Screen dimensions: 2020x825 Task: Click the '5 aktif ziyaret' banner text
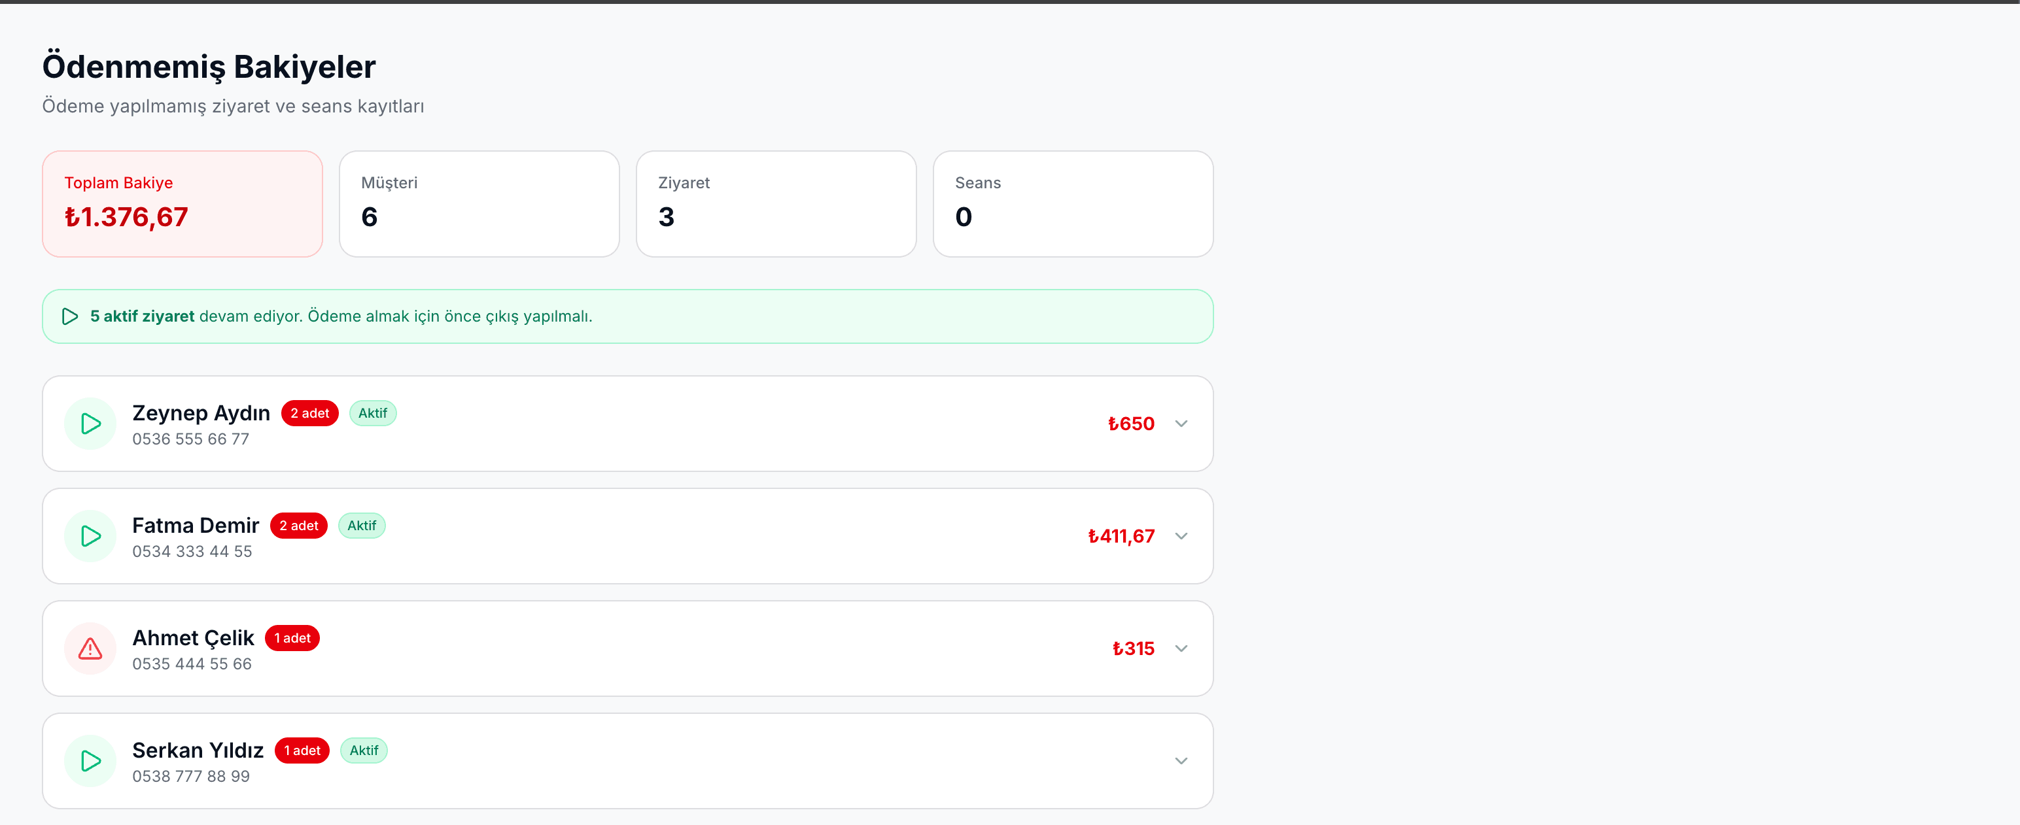point(142,316)
